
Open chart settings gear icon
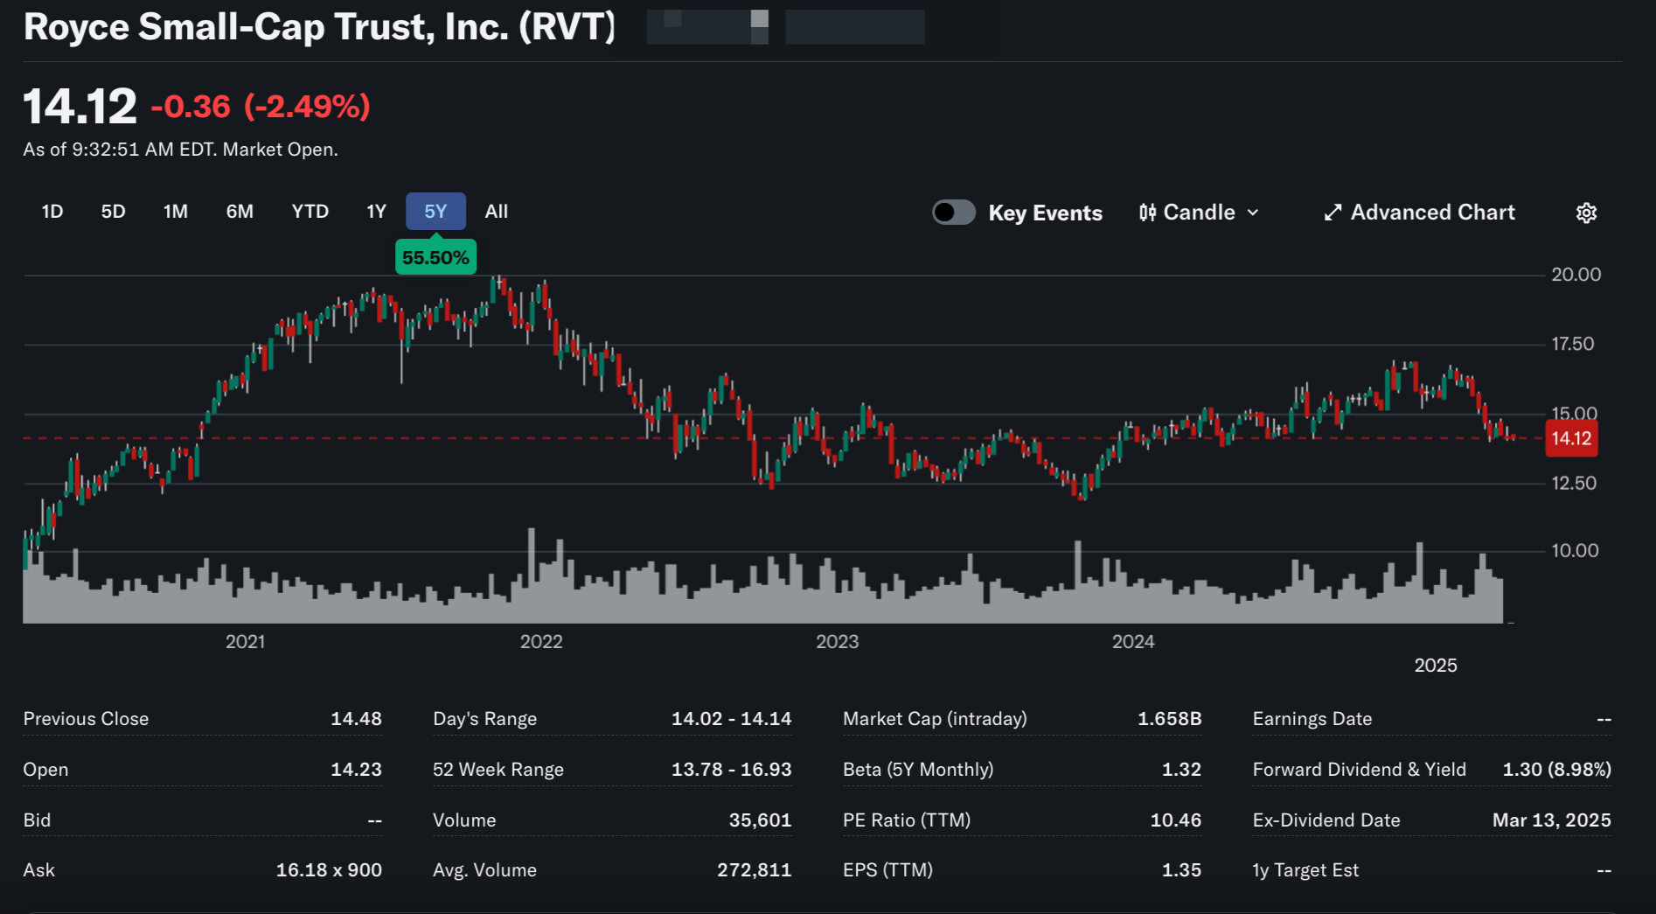click(x=1586, y=213)
